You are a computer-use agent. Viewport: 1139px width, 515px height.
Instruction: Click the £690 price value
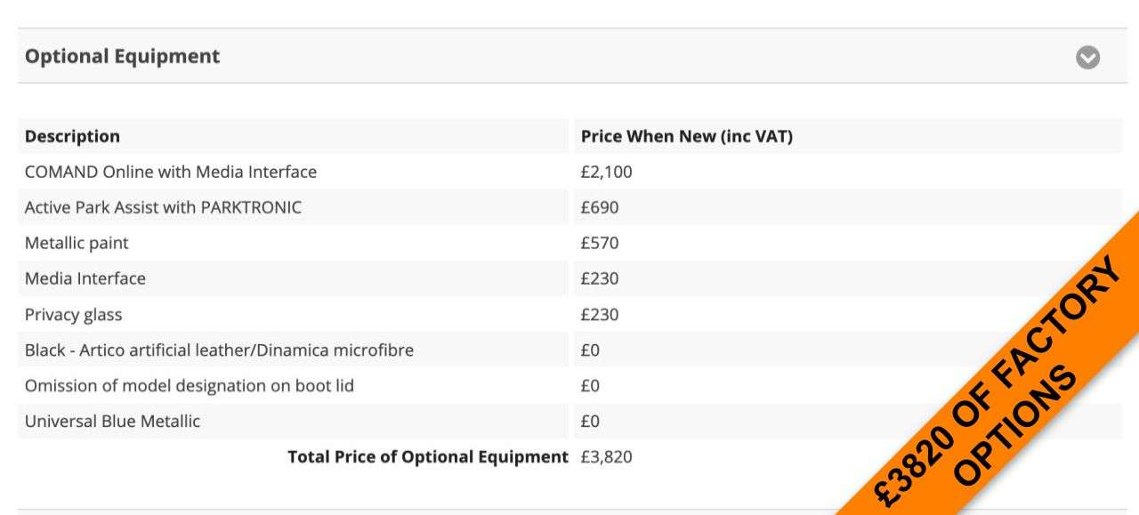pos(600,207)
